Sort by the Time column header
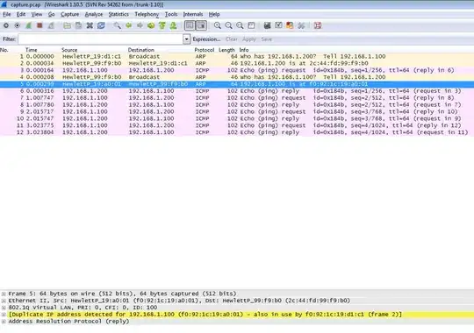474x333 pixels. (x=31, y=50)
